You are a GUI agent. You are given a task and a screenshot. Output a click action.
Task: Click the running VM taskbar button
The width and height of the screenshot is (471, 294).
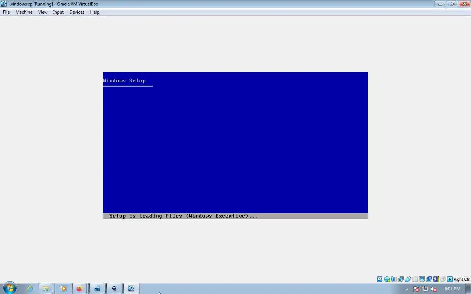(x=131, y=288)
